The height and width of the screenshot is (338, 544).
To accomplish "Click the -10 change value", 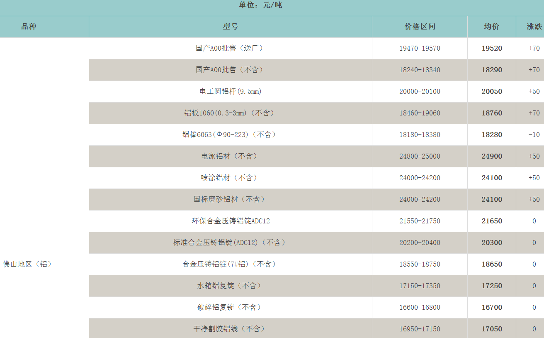I will pos(534,135).
